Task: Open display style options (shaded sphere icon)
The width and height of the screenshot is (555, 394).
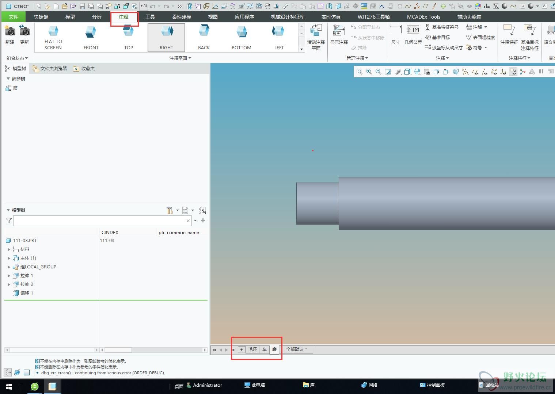Action: pyautogui.click(x=398, y=72)
